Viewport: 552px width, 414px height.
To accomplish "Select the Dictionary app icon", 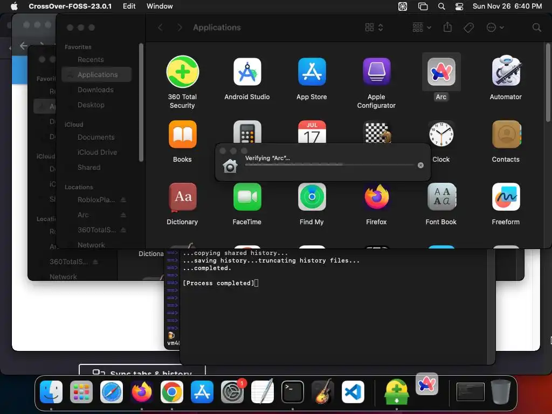I will point(182,197).
